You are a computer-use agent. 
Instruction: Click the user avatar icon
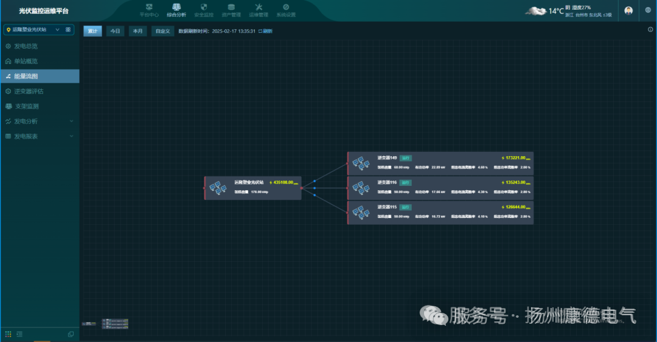point(628,10)
